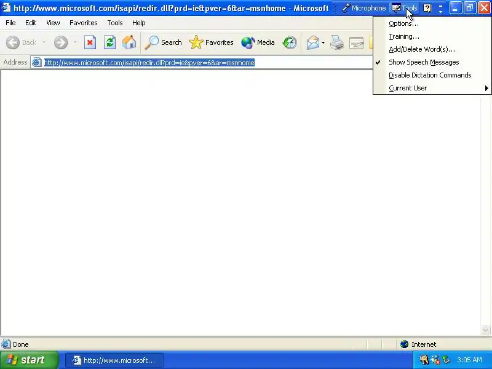The width and height of the screenshot is (492, 369).
Task: Show the browsing History clock icon
Action: [289, 42]
